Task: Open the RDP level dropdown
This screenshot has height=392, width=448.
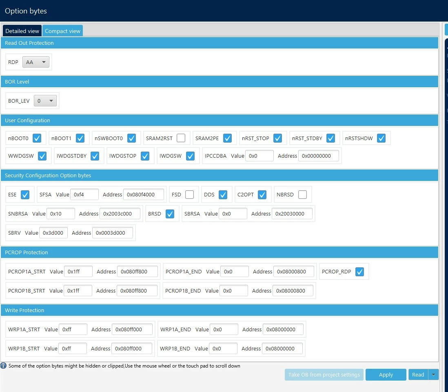Action: point(36,62)
